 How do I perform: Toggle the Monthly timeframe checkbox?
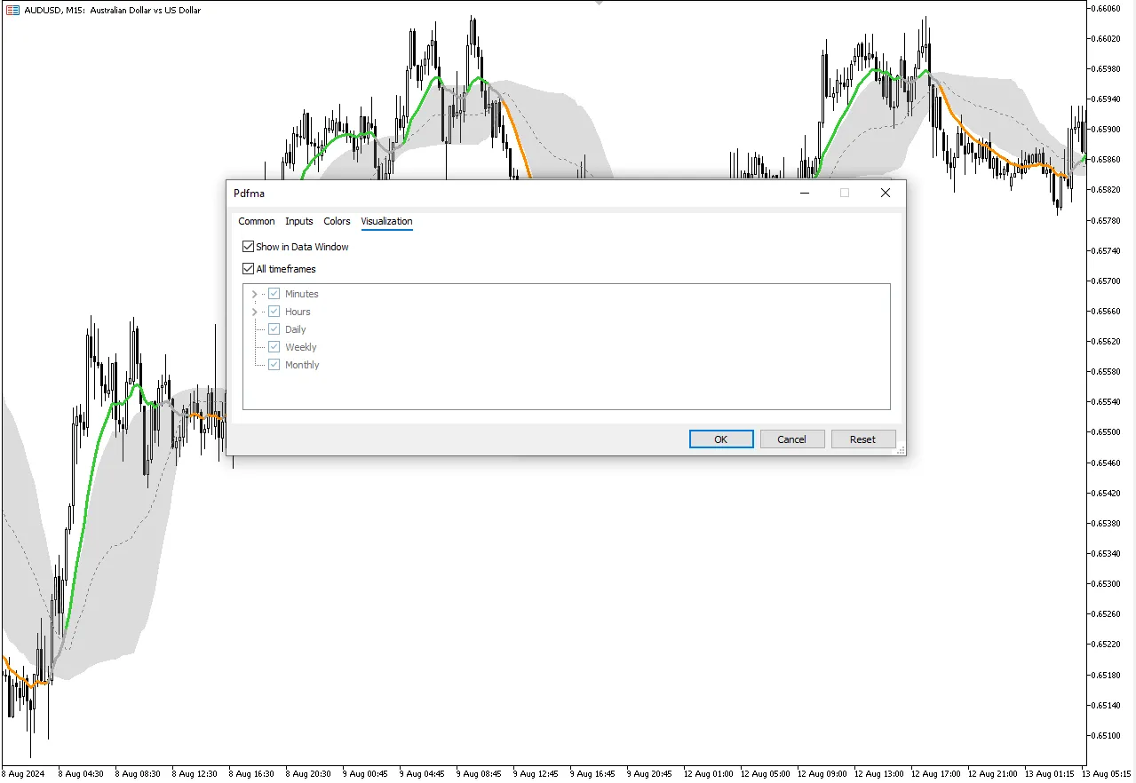pos(274,365)
